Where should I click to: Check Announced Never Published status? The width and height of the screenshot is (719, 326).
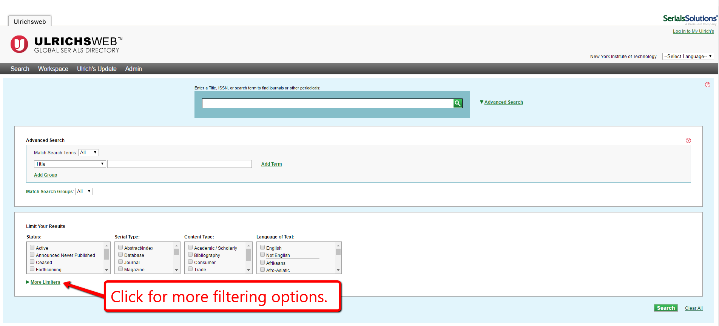[32, 255]
